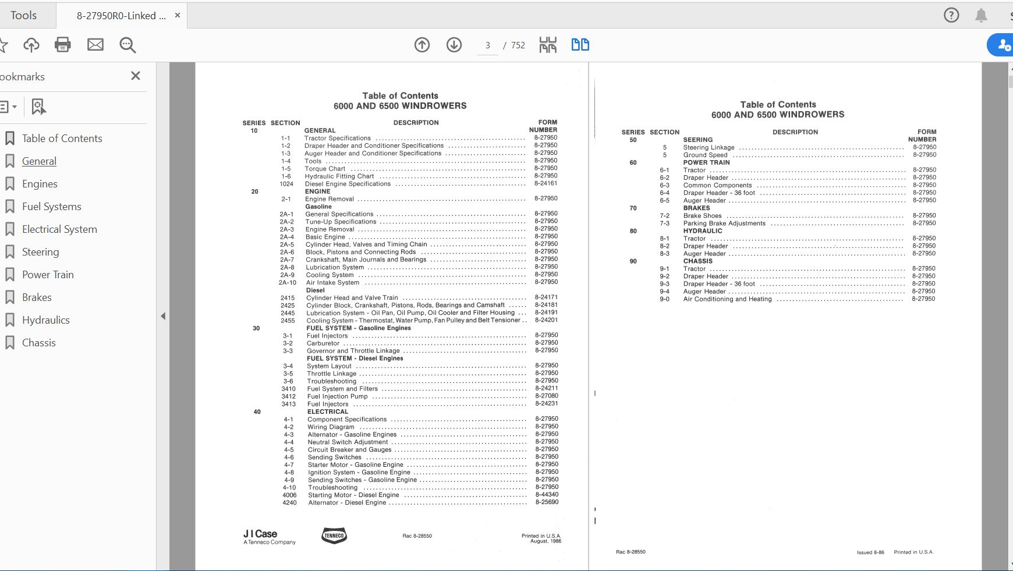Click 'Cooling System' gasoline entry
Image resolution: width=1013 pixels, height=571 pixels.
(x=330, y=275)
